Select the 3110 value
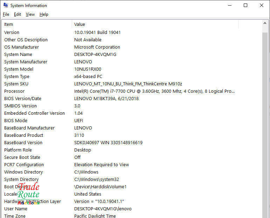The height and width of the screenshot is (218, 270). 79,135
